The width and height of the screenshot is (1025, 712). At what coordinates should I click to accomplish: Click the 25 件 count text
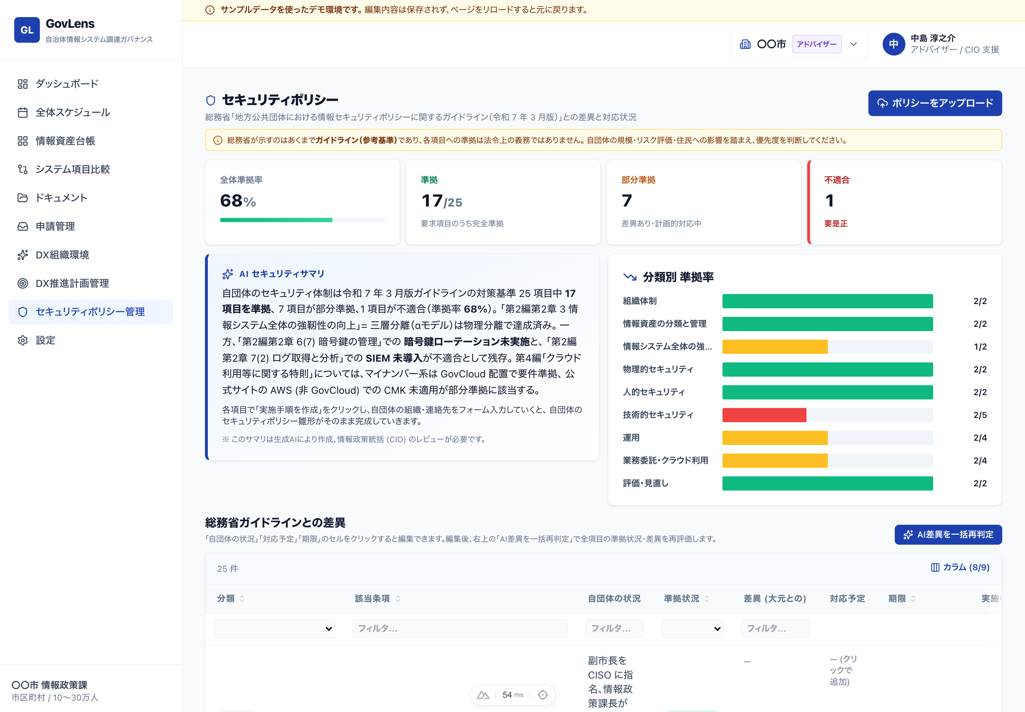coord(228,569)
